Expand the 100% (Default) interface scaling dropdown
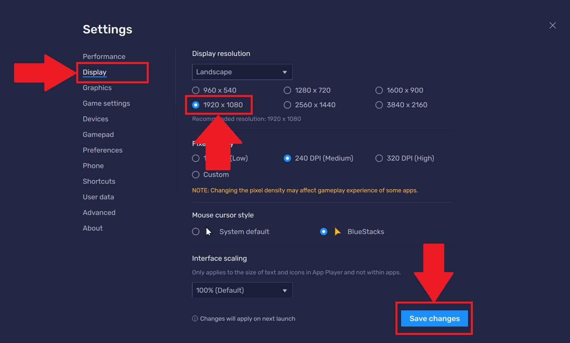This screenshot has height=343, width=570. pyautogui.click(x=242, y=290)
